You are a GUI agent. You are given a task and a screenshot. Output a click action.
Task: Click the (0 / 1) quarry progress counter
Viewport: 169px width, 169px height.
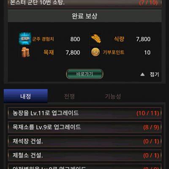pyautogui.click(x=151, y=142)
